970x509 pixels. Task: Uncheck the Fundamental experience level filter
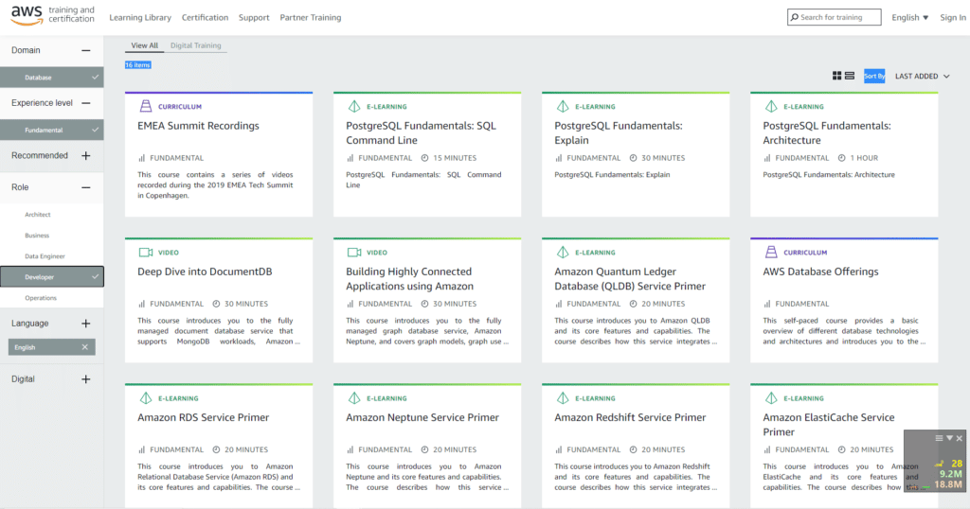[x=95, y=130]
